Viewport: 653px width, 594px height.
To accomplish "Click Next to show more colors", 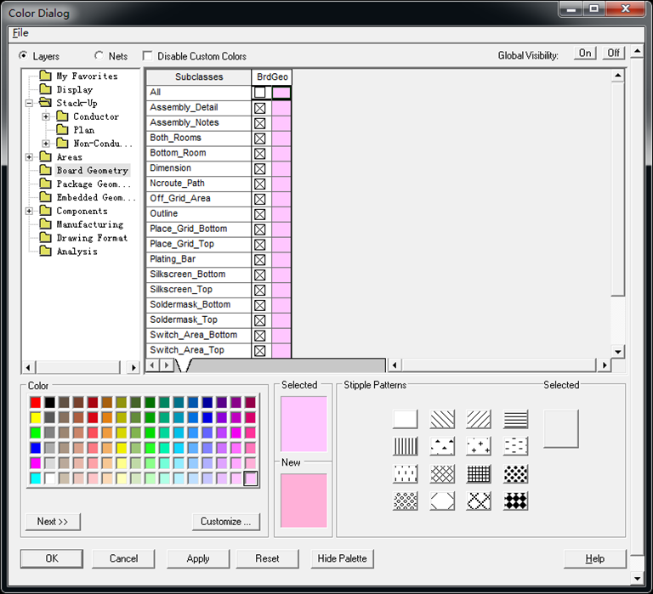I will point(53,522).
